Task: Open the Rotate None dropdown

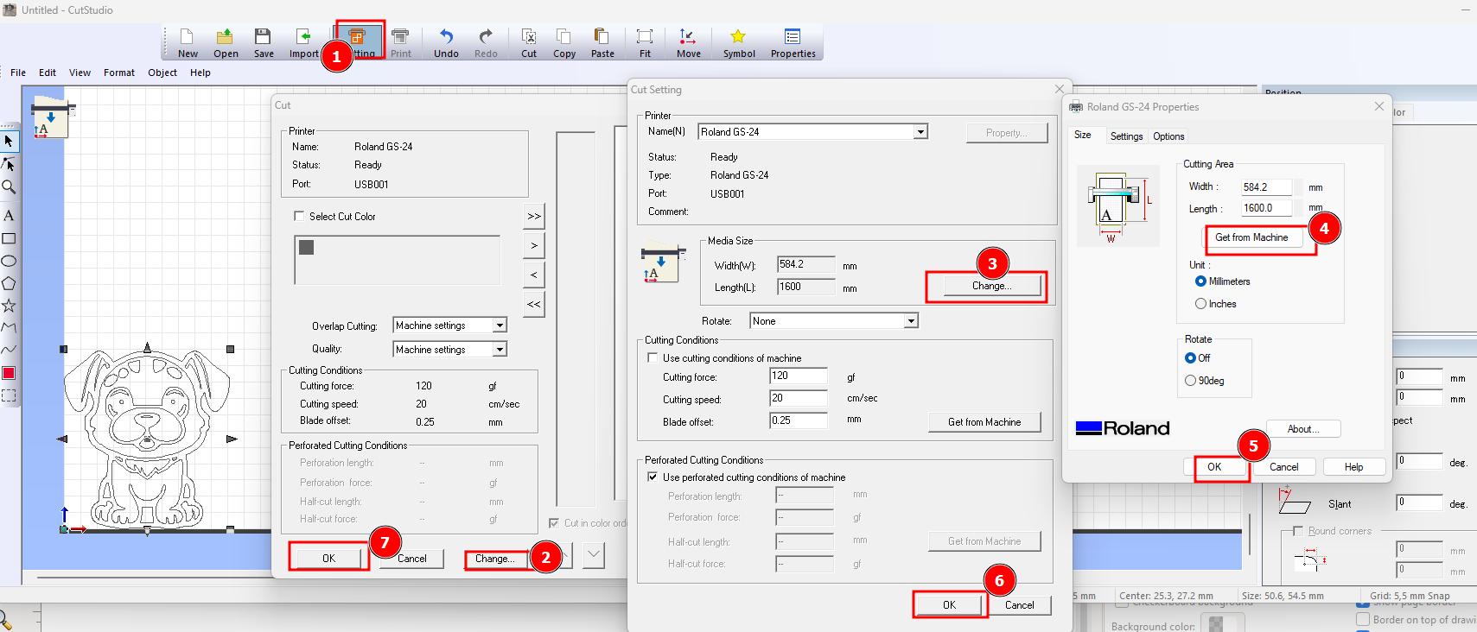Action: tap(910, 321)
